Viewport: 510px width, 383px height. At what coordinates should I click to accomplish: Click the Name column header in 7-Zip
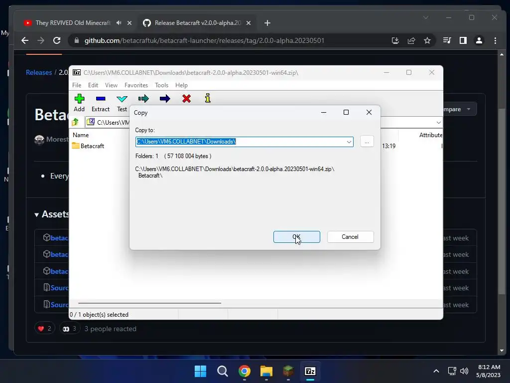point(81,135)
